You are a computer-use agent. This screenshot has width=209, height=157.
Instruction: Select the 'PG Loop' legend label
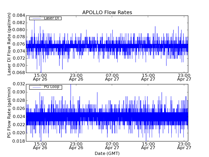[51, 87]
